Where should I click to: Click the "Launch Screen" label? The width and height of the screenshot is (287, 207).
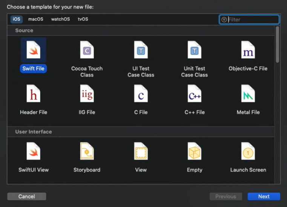pos(248,170)
